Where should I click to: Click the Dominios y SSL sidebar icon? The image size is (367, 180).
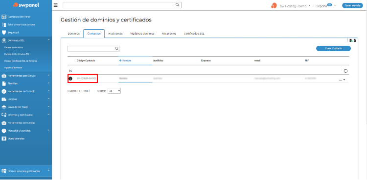3,40
